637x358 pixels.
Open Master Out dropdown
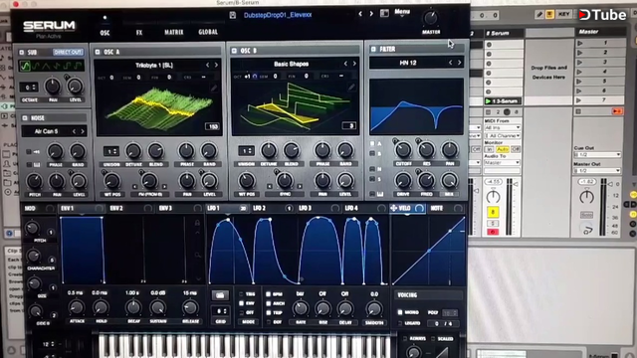click(597, 170)
